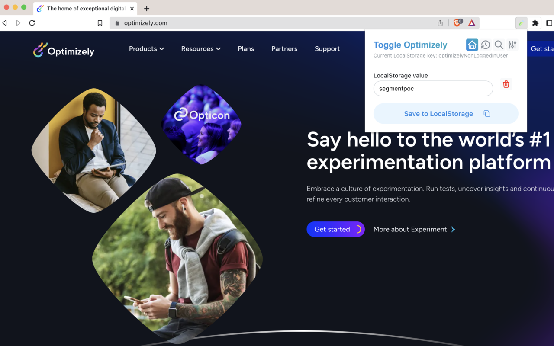Click the Get started button
This screenshot has height=346, width=554.
pyautogui.click(x=335, y=229)
